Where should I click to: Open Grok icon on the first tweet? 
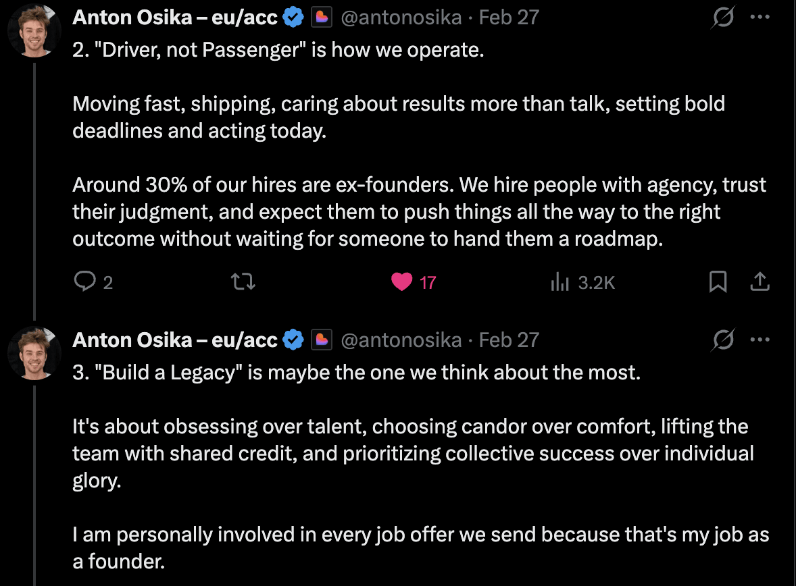click(723, 18)
